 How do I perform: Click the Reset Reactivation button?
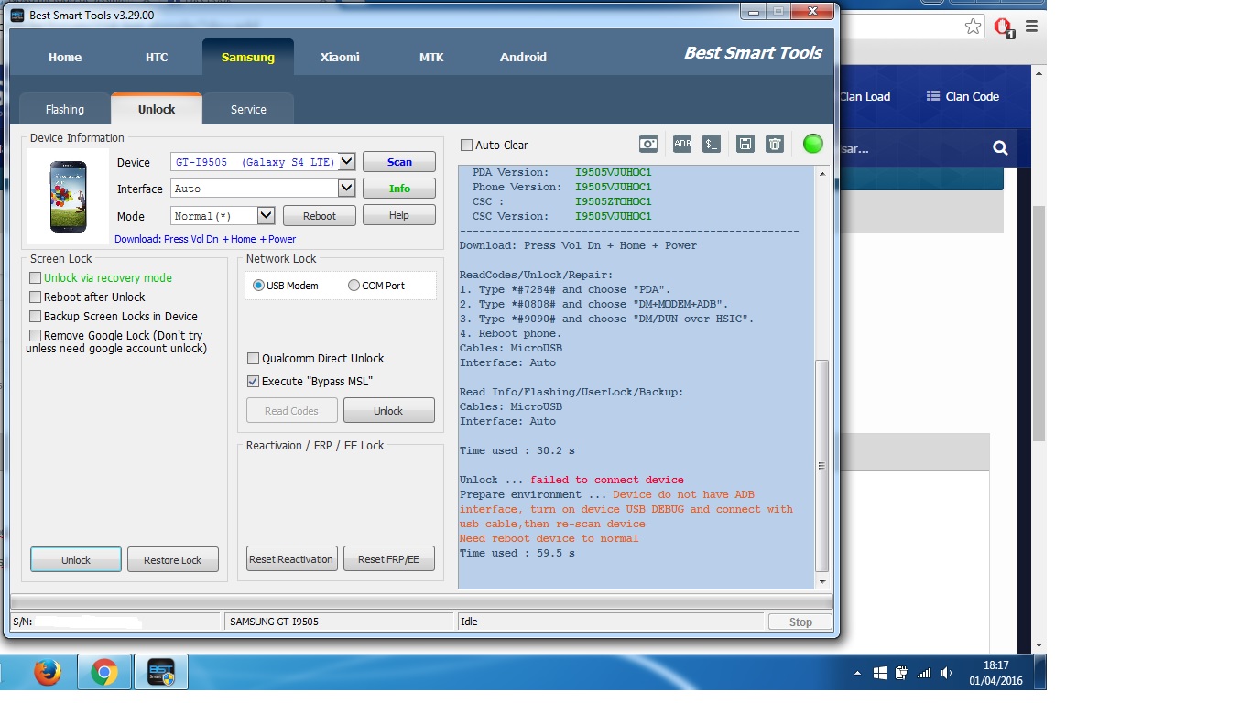pyautogui.click(x=292, y=558)
